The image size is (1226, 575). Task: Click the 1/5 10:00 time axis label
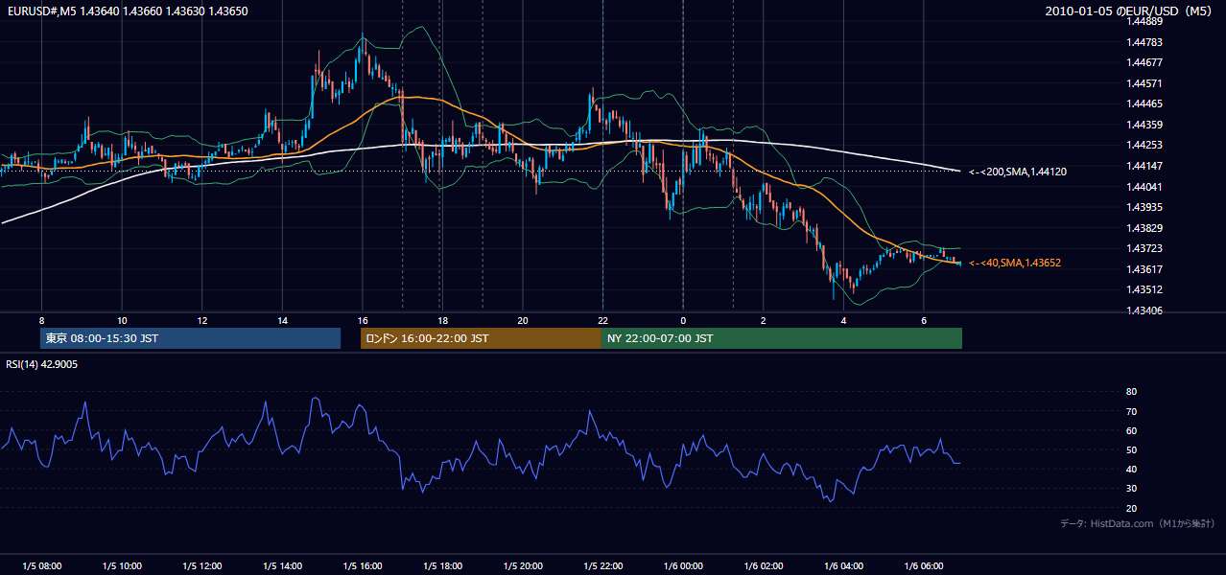[122, 566]
